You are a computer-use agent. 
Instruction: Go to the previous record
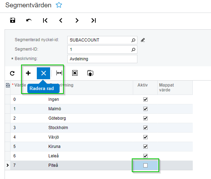(x=61, y=21)
